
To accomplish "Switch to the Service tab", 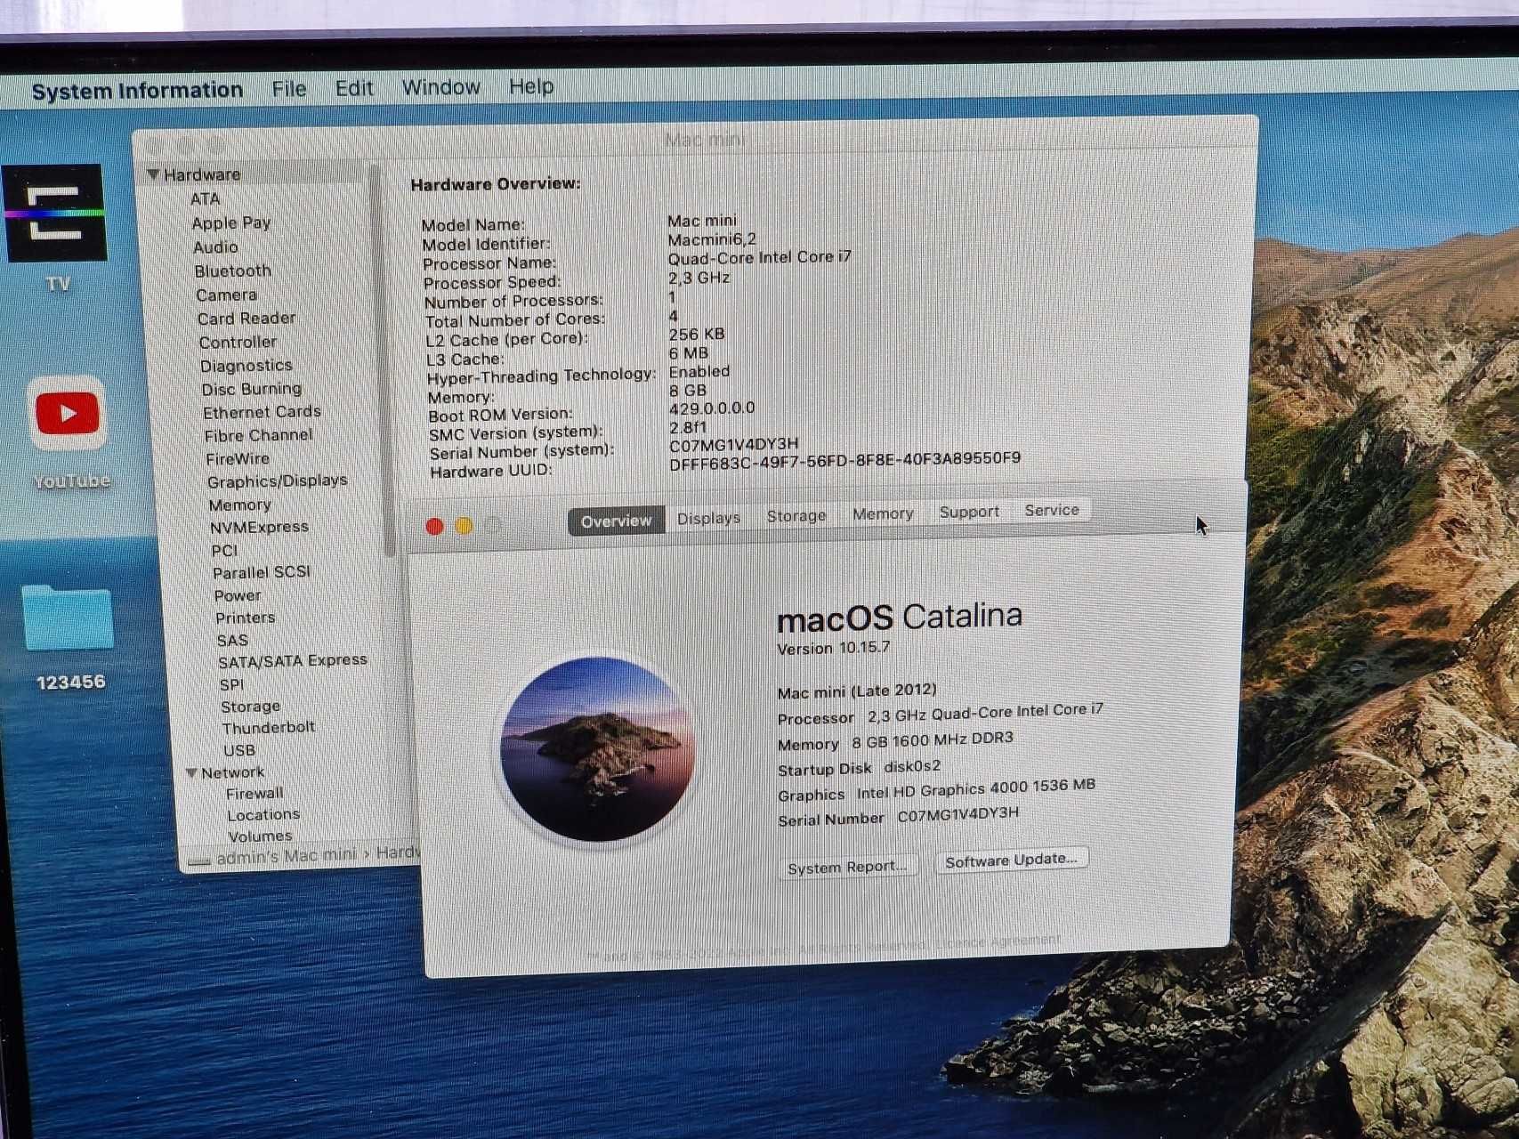I will (1052, 510).
